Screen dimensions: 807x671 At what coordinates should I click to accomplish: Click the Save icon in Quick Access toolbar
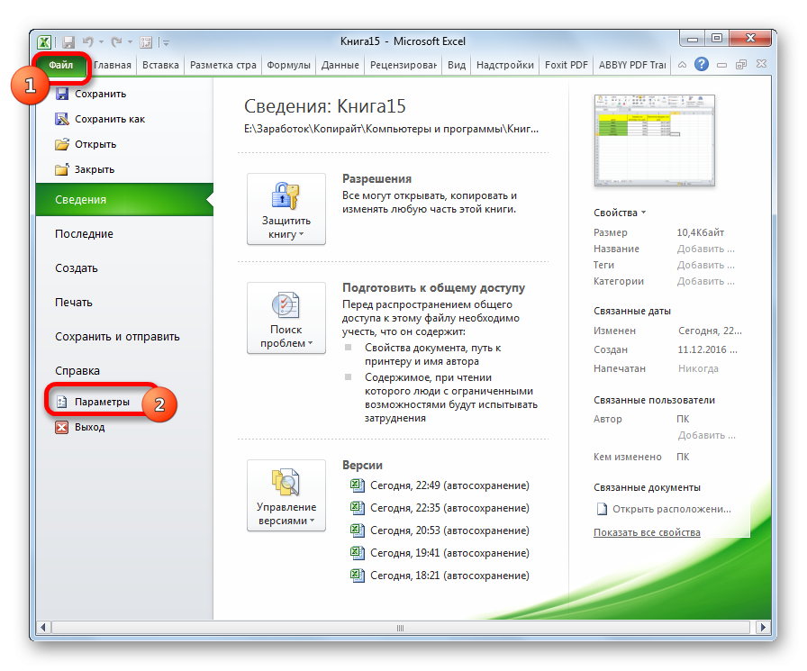[68, 42]
